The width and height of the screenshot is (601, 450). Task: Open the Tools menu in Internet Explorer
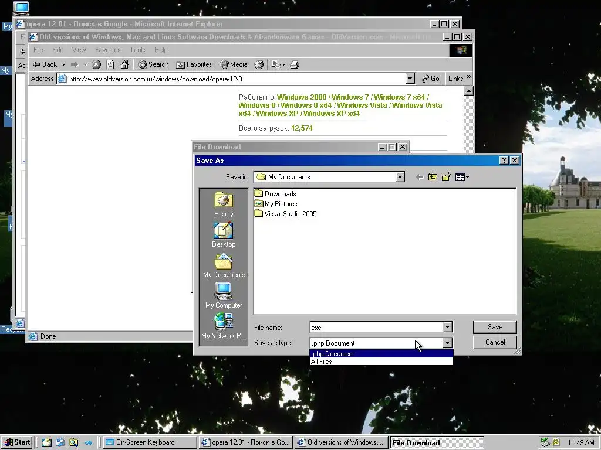pos(137,50)
